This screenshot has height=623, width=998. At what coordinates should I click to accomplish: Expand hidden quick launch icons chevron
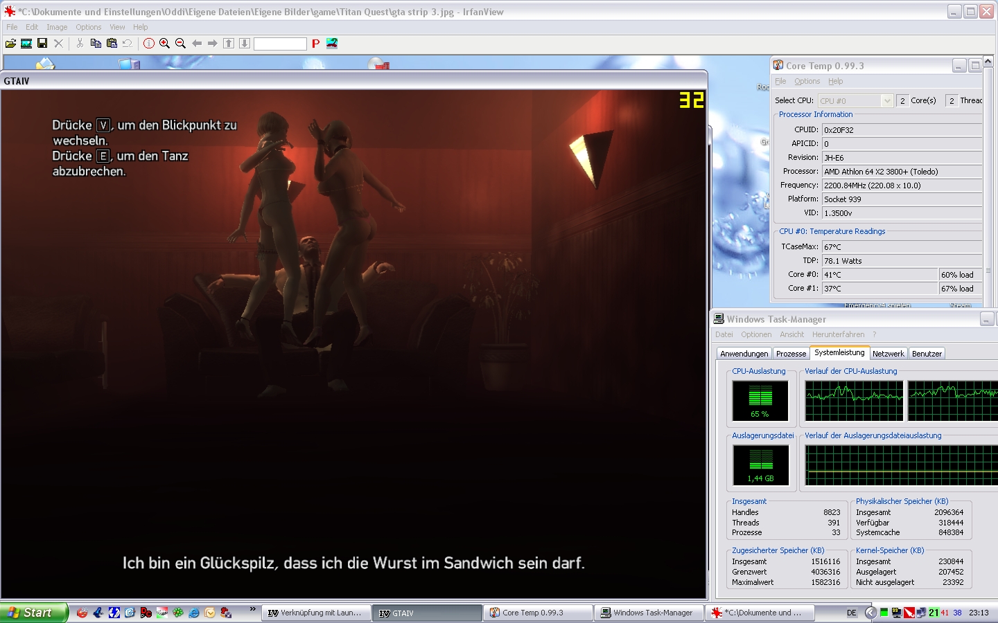coord(252,610)
